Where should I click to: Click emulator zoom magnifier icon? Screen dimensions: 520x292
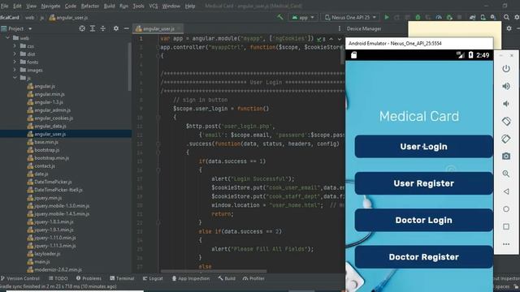506,174
